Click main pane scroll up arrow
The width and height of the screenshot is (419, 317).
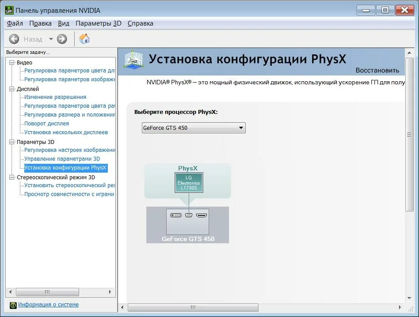click(409, 53)
